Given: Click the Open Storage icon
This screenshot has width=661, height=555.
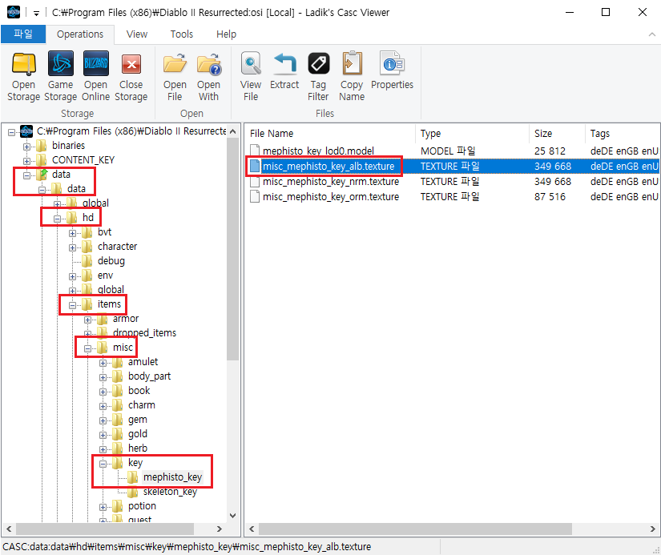Looking at the screenshot, I should [x=23, y=64].
